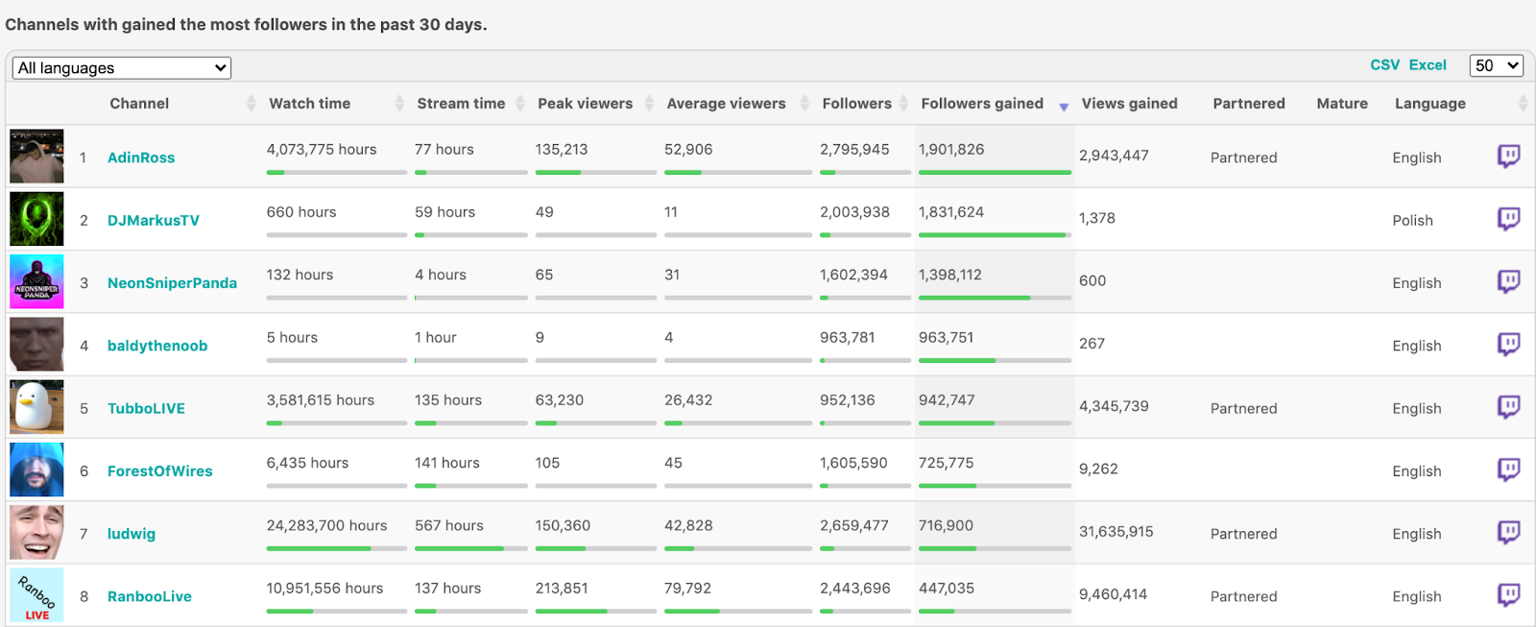Select the RanbooLive channel avatar

[x=36, y=595]
